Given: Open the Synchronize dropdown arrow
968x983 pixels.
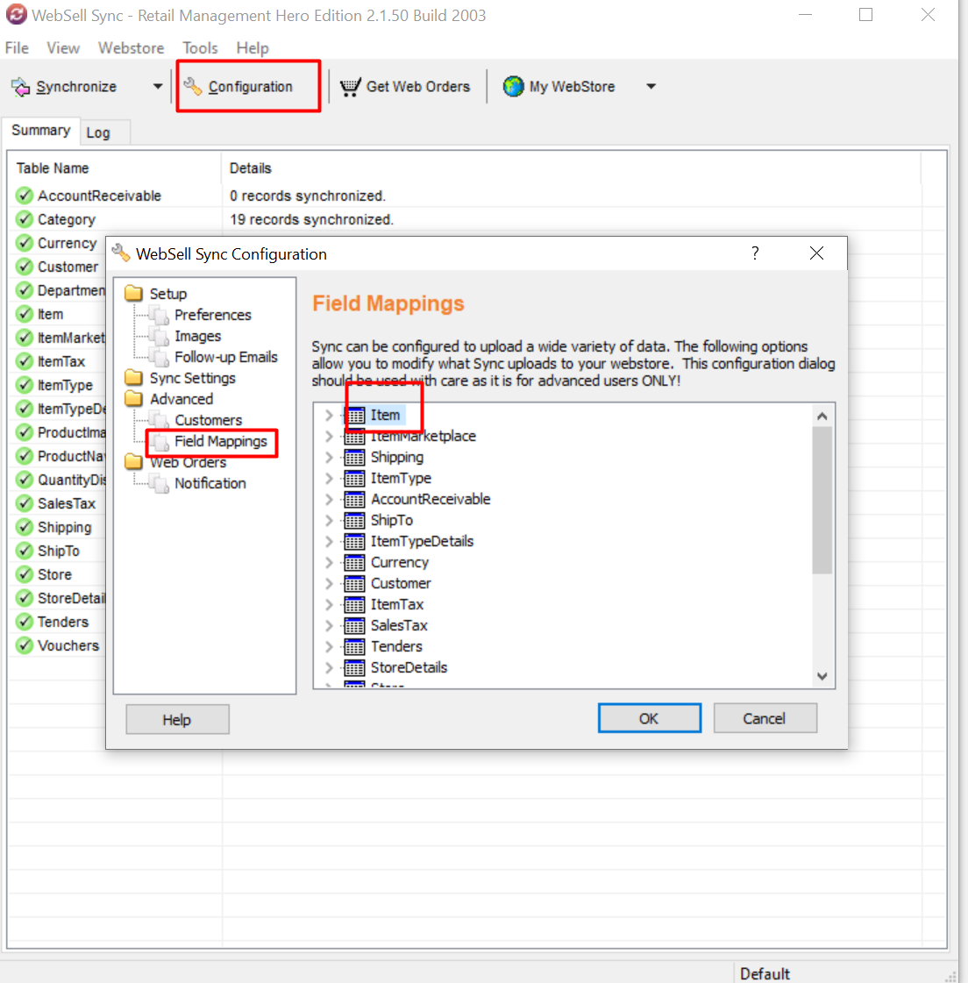Looking at the screenshot, I should click(x=158, y=87).
